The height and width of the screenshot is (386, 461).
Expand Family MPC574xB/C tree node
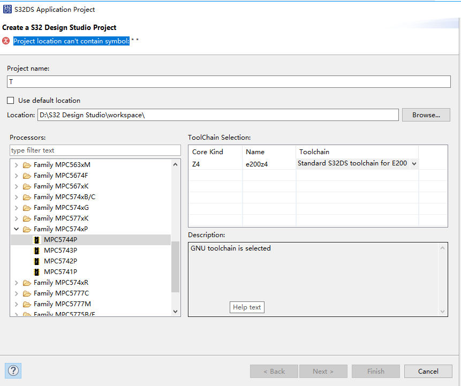tap(17, 197)
